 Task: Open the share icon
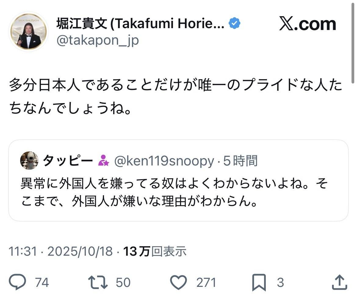coord(339,283)
